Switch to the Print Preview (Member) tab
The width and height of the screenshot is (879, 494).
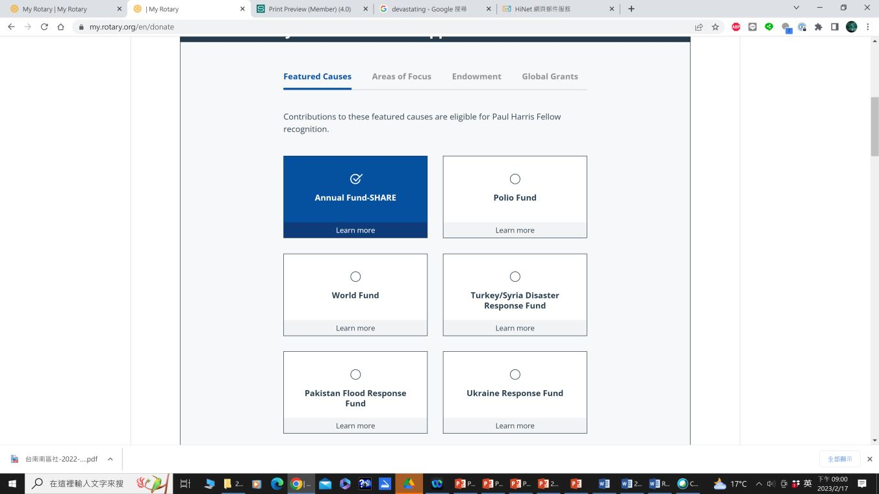(x=311, y=9)
